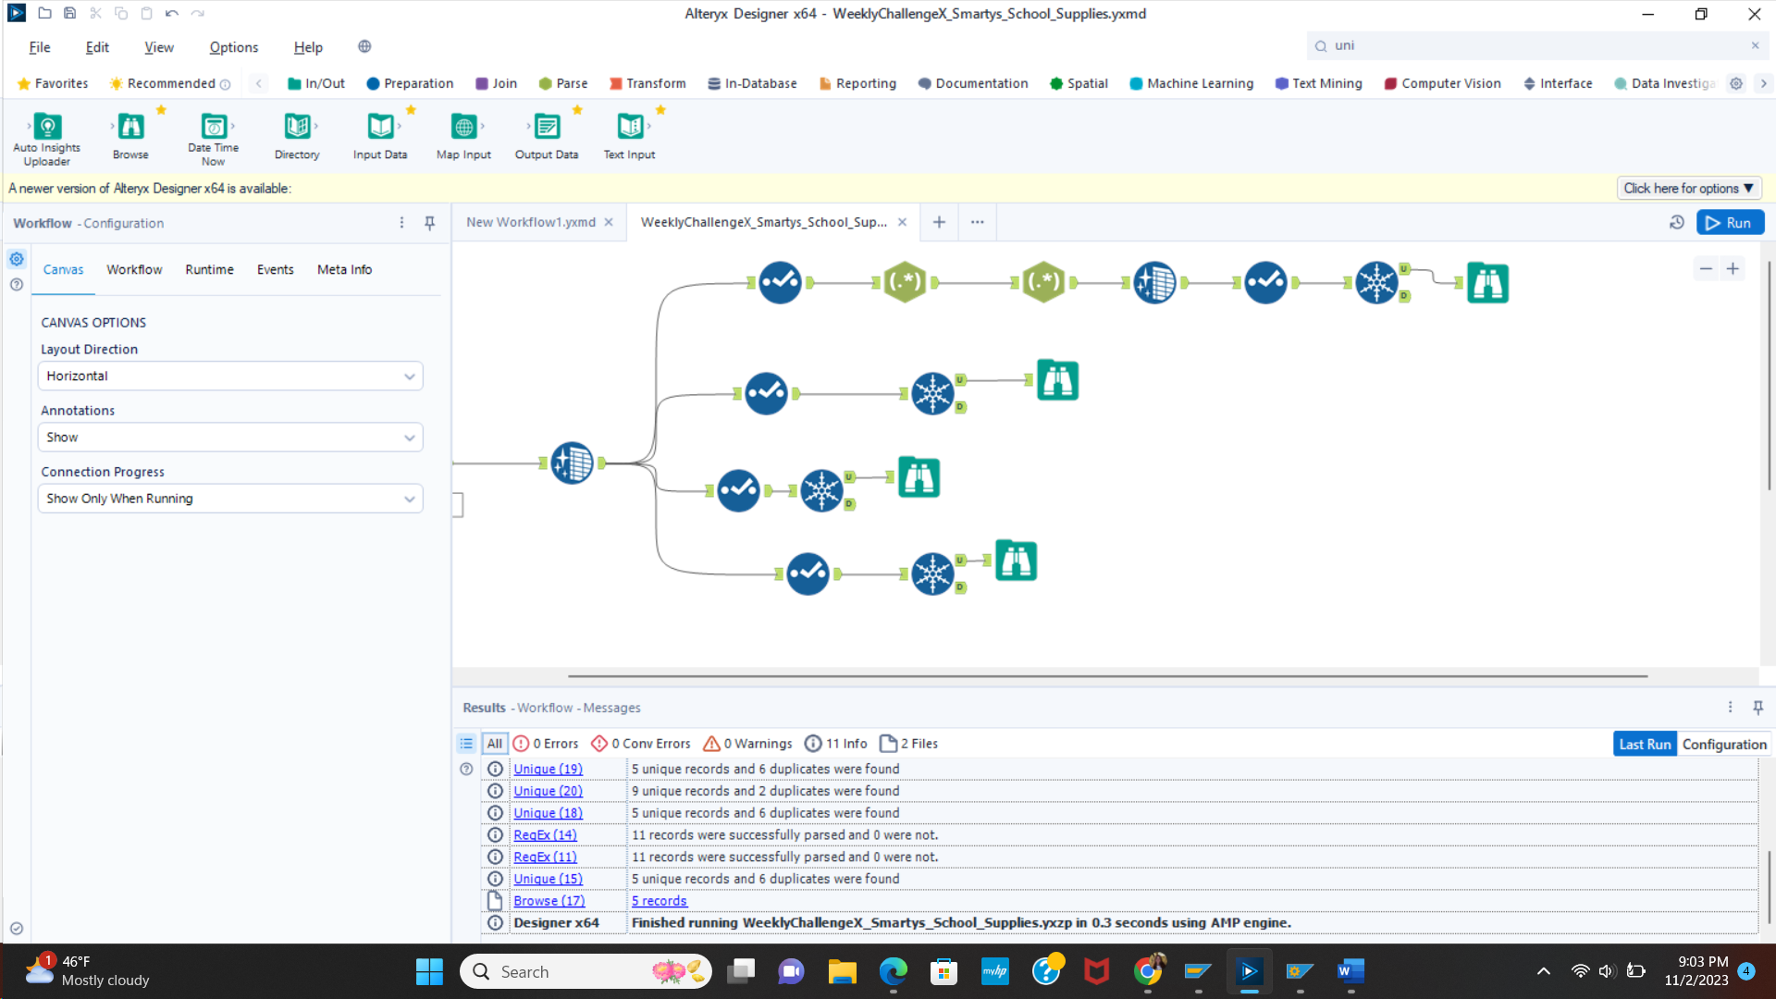Screen dimensions: 1776x999
Task: Select the Output Data tool icon
Action: point(547,127)
